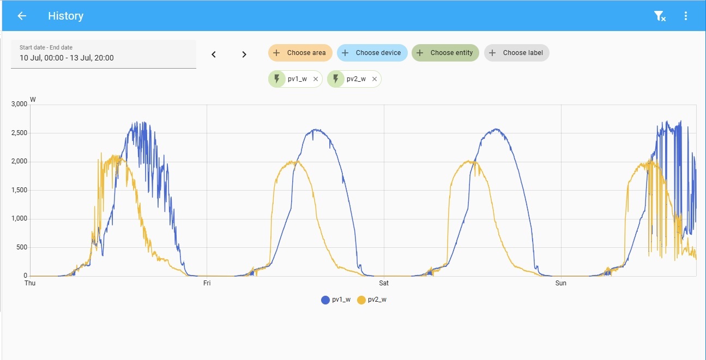Click the Fri marker on the time axis
Screen dimensions: 706x360
pyautogui.click(x=207, y=283)
